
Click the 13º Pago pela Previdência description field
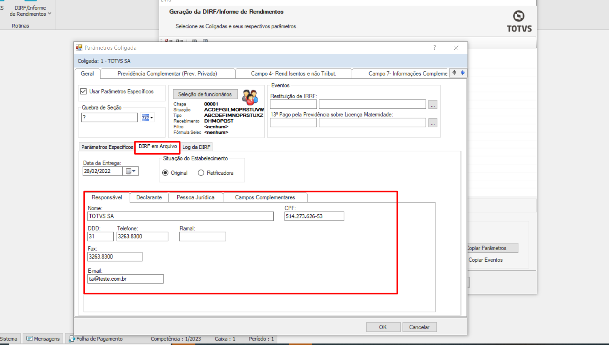(372, 123)
